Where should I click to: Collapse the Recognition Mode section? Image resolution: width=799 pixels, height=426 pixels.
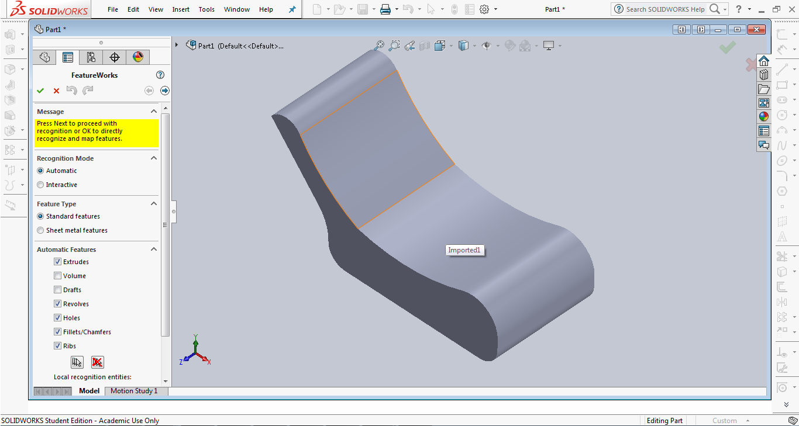pyautogui.click(x=154, y=158)
